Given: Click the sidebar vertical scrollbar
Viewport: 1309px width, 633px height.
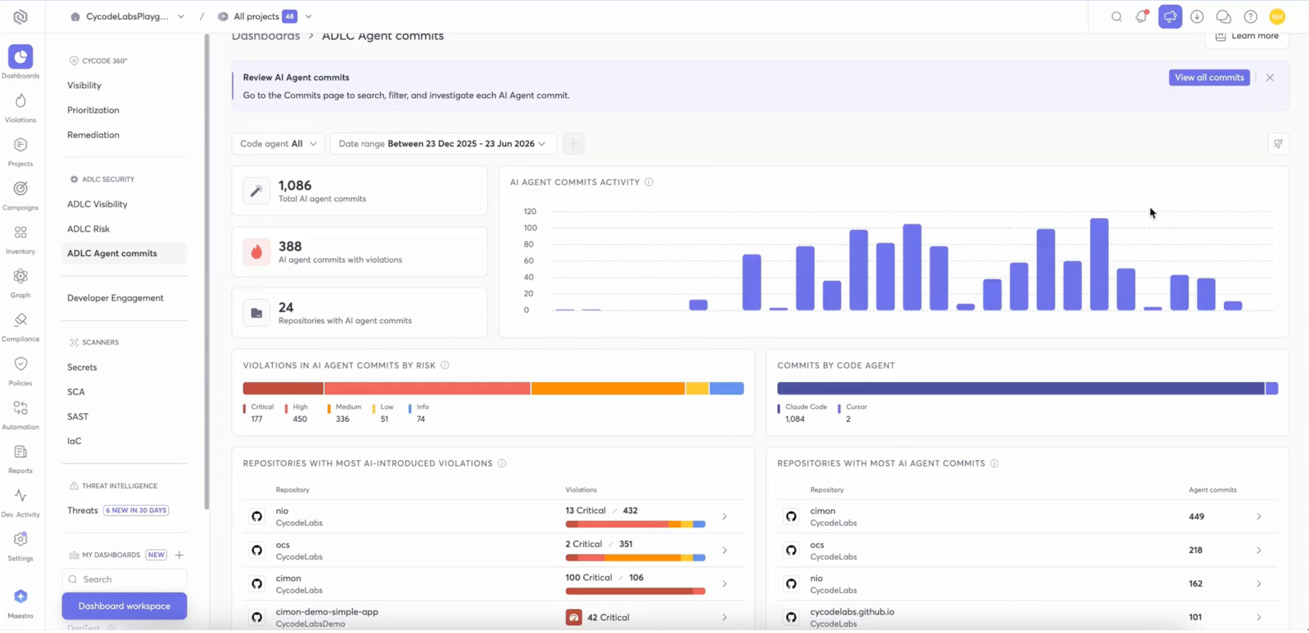Looking at the screenshot, I should pyautogui.click(x=206, y=271).
